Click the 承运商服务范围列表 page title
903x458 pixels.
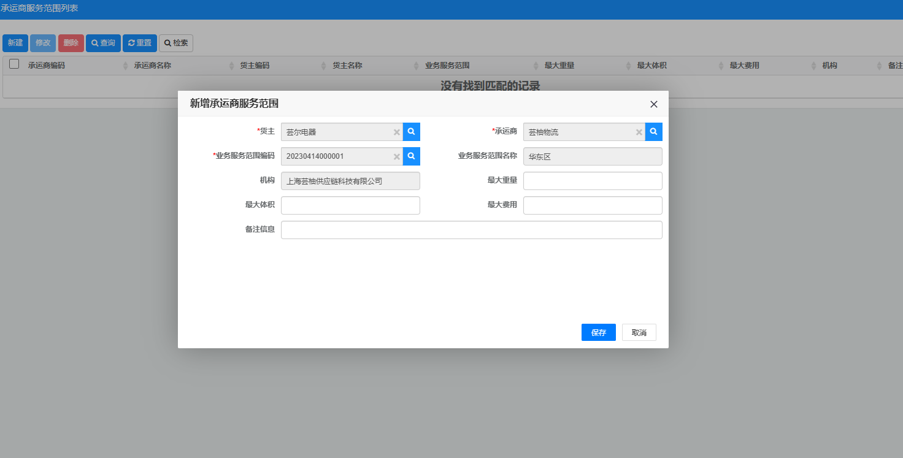pyautogui.click(x=39, y=9)
